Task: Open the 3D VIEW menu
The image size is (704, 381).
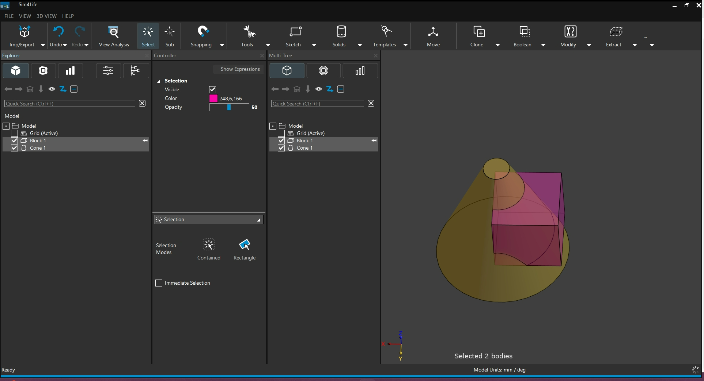Action: pyautogui.click(x=46, y=16)
